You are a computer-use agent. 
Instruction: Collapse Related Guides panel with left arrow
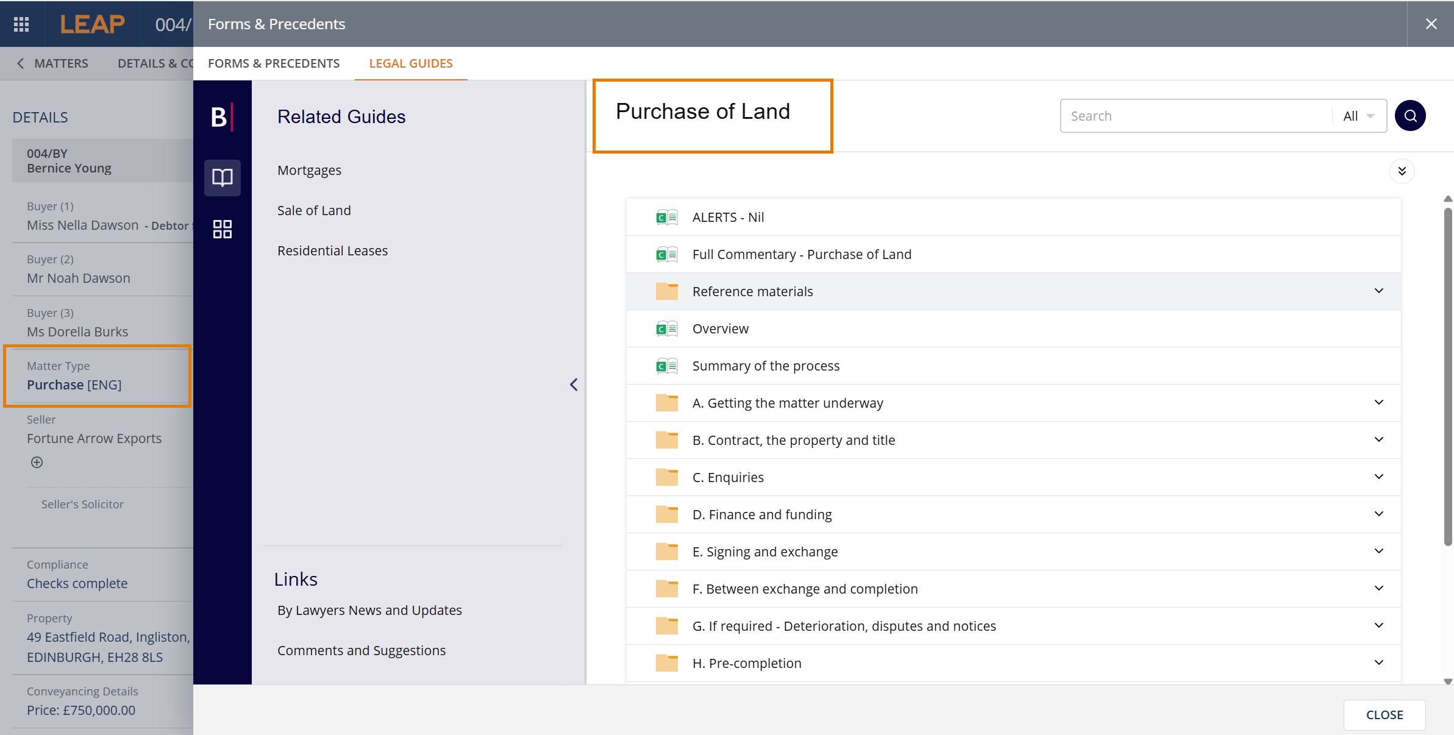click(x=574, y=385)
